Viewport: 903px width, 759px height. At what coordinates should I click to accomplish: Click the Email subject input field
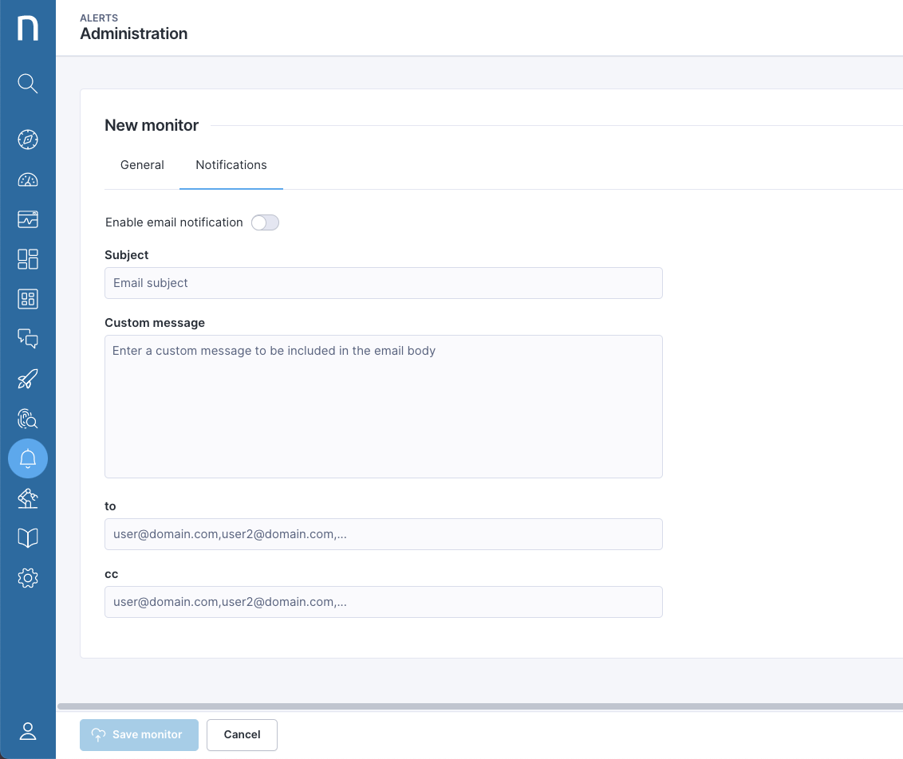click(383, 283)
